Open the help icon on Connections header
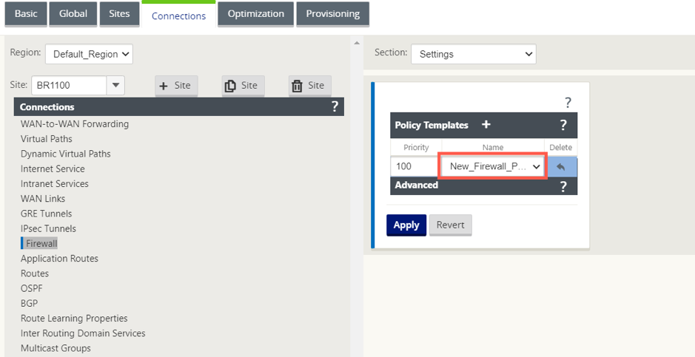Image resolution: width=695 pixels, height=357 pixels. pyautogui.click(x=335, y=106)
